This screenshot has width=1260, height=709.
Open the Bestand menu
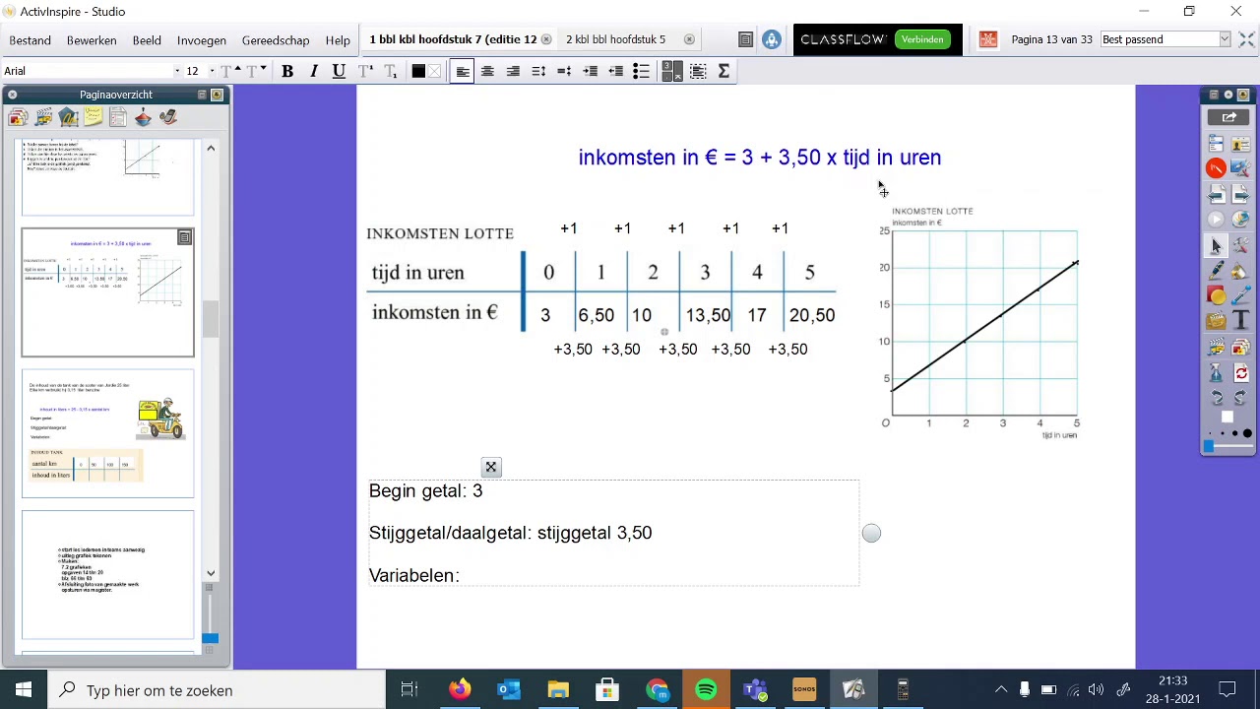click(x=31, y=40)
